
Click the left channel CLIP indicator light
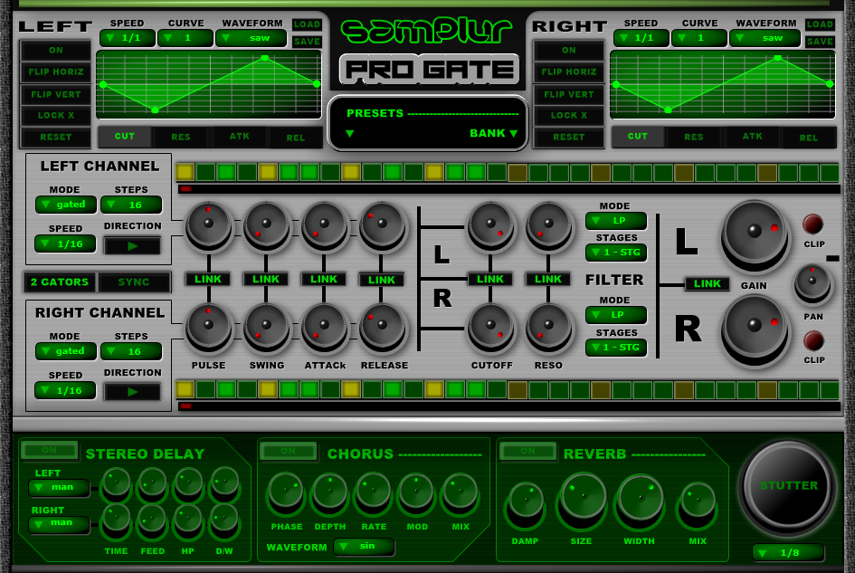[x=813, y=224]
